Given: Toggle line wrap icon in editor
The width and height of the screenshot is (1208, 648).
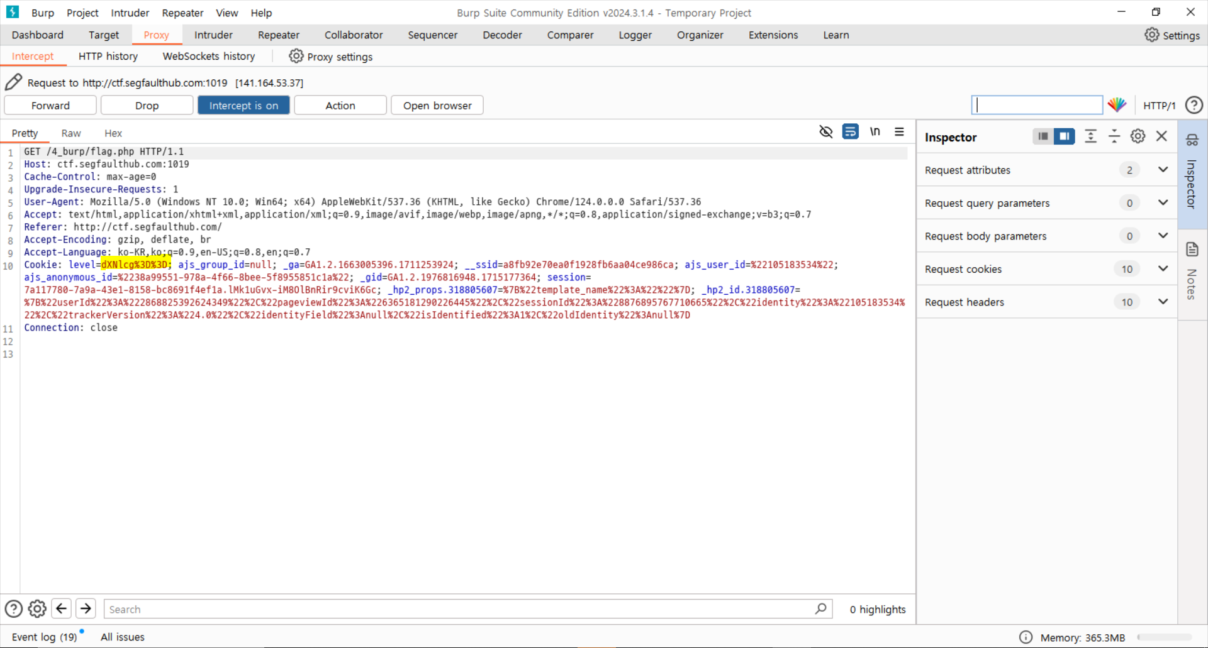Looking at the screenshot, I should [850, 131].
